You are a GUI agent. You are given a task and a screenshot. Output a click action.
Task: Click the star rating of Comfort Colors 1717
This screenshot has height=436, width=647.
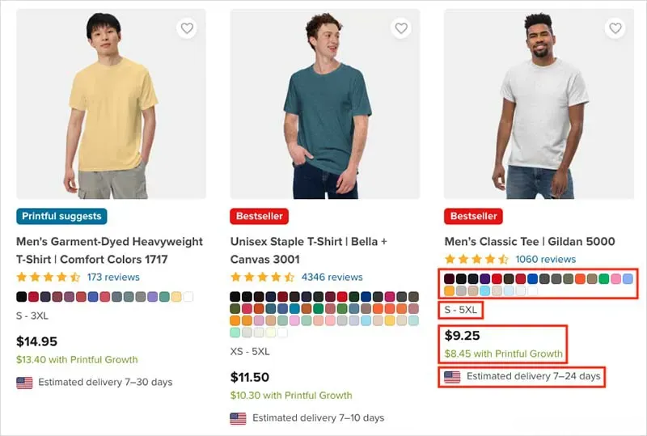(x=48, y=277)
